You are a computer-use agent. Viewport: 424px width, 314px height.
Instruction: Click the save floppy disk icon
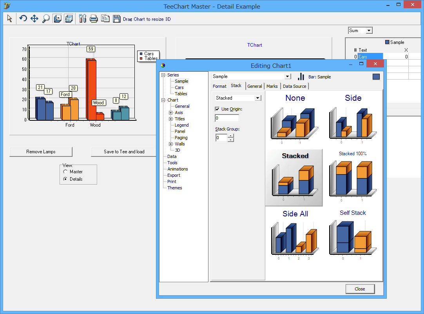[116, 19]
